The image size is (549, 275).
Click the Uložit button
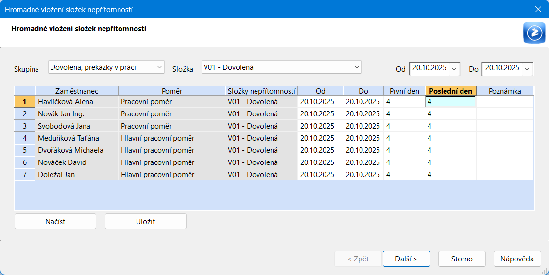146,222
